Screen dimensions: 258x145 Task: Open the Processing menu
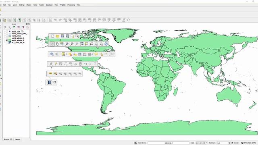71,5
